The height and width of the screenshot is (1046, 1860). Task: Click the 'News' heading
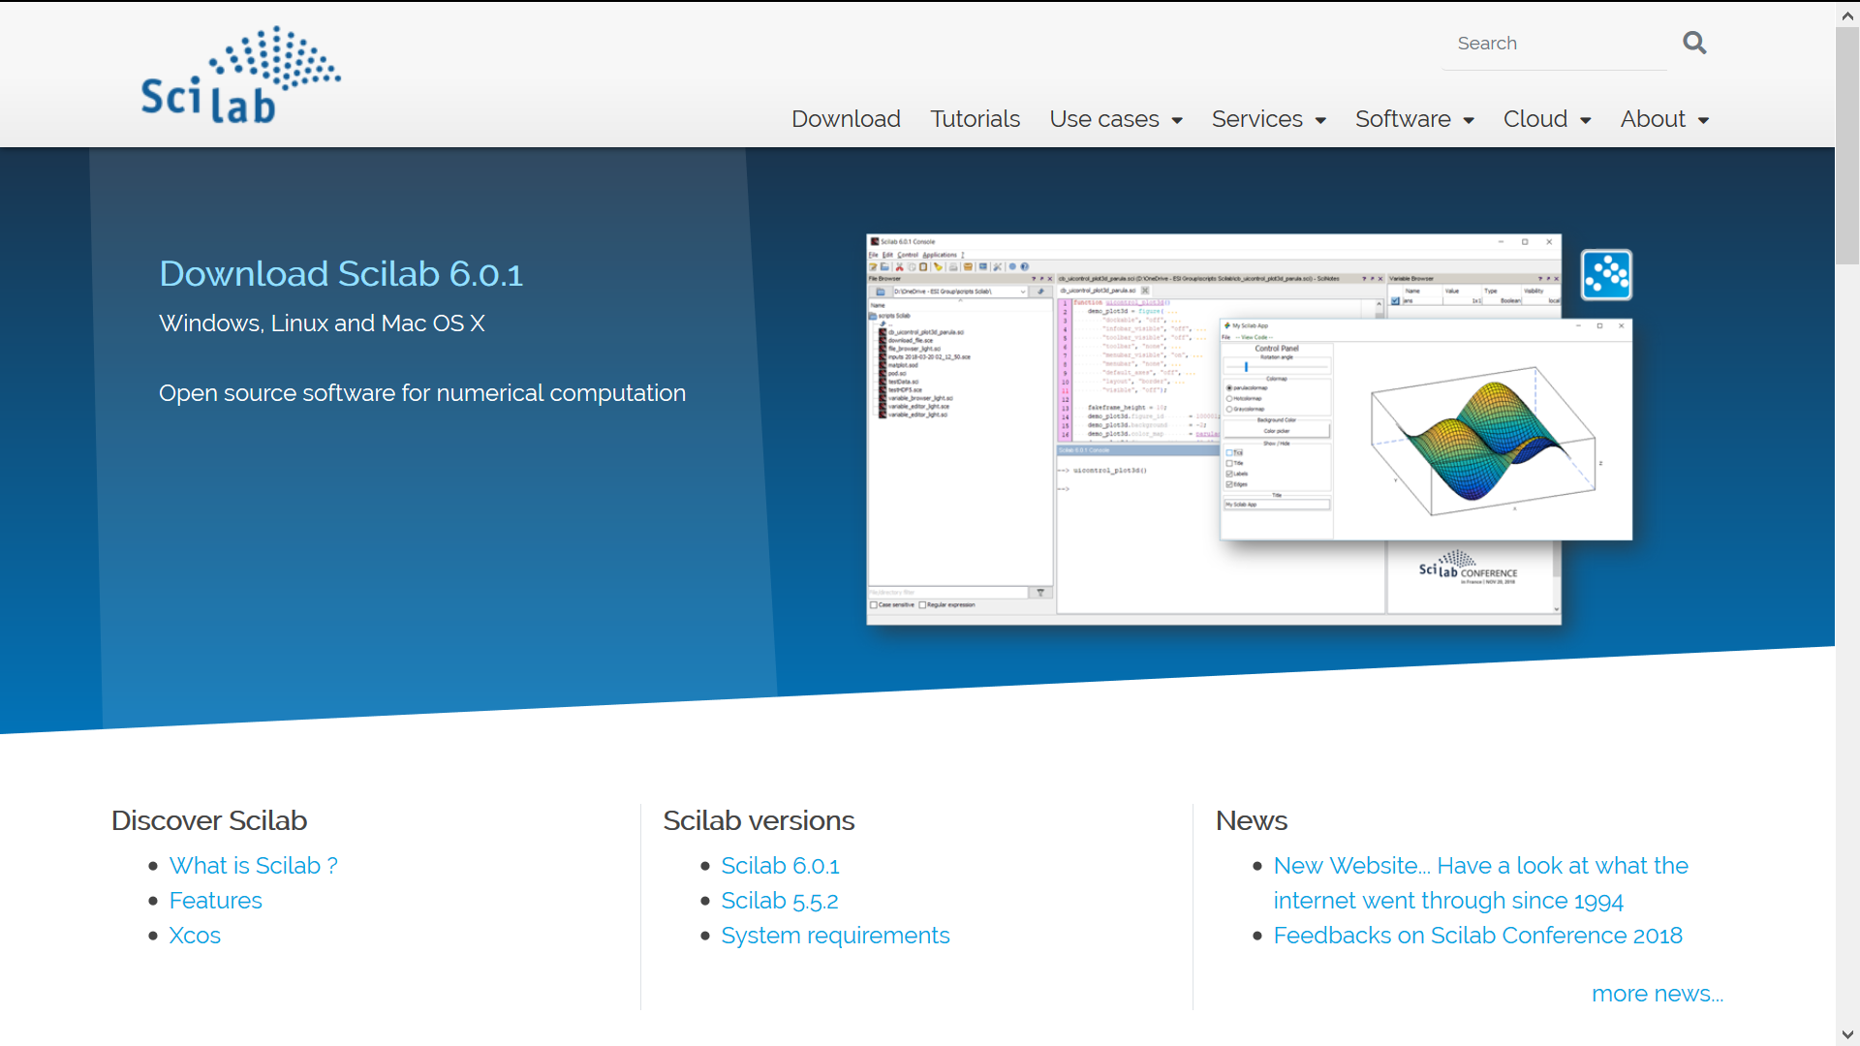1251,820
